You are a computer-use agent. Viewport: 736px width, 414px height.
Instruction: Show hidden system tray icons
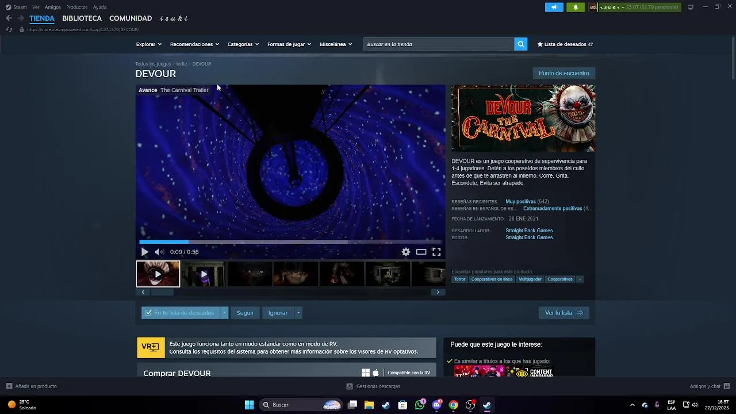coord(632,405)
